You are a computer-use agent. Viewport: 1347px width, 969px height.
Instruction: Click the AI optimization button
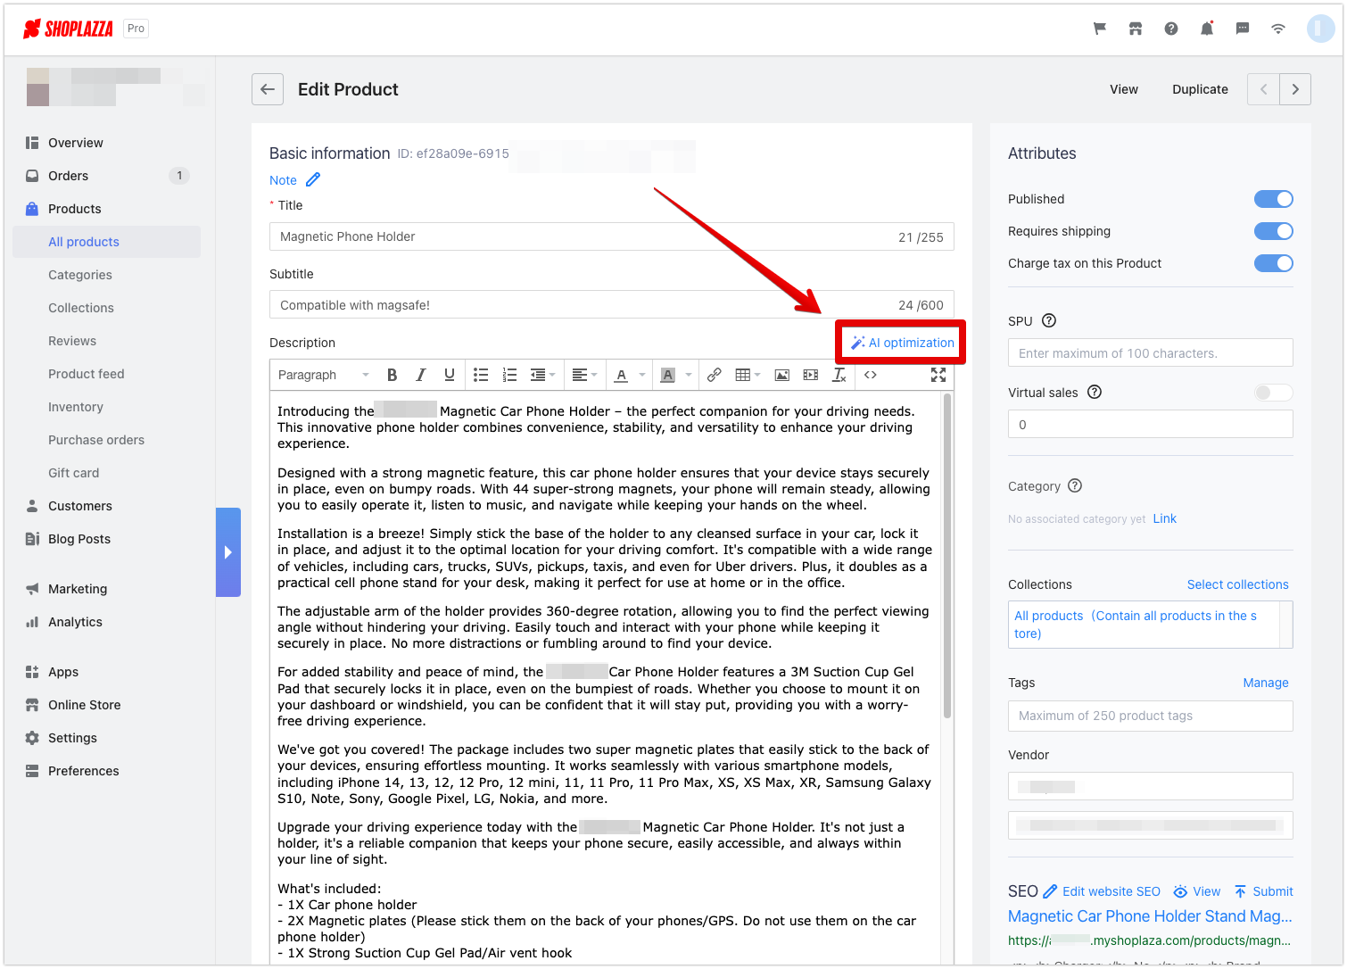(902, 343)
